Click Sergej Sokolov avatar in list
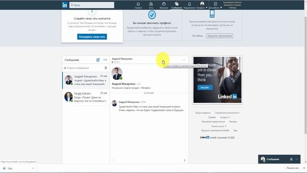This screenshot has height=173, width=307. tap(69, 97)
